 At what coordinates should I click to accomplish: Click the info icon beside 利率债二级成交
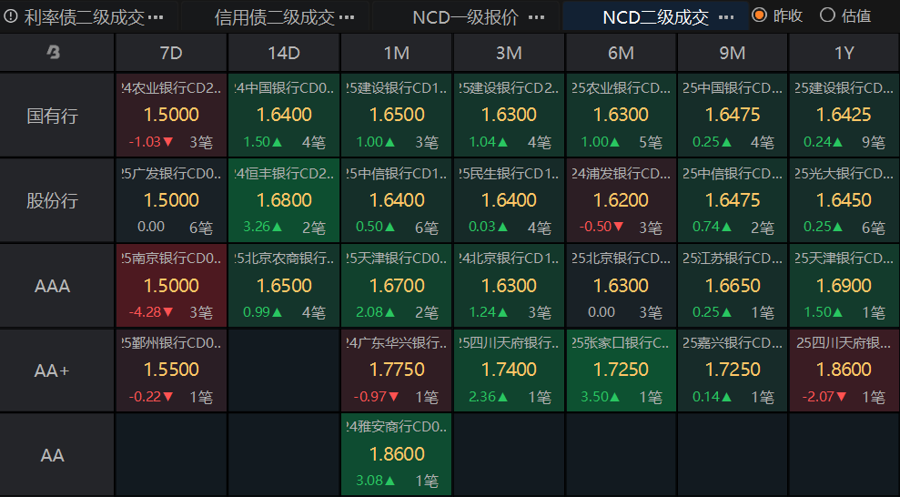point(11,16)
